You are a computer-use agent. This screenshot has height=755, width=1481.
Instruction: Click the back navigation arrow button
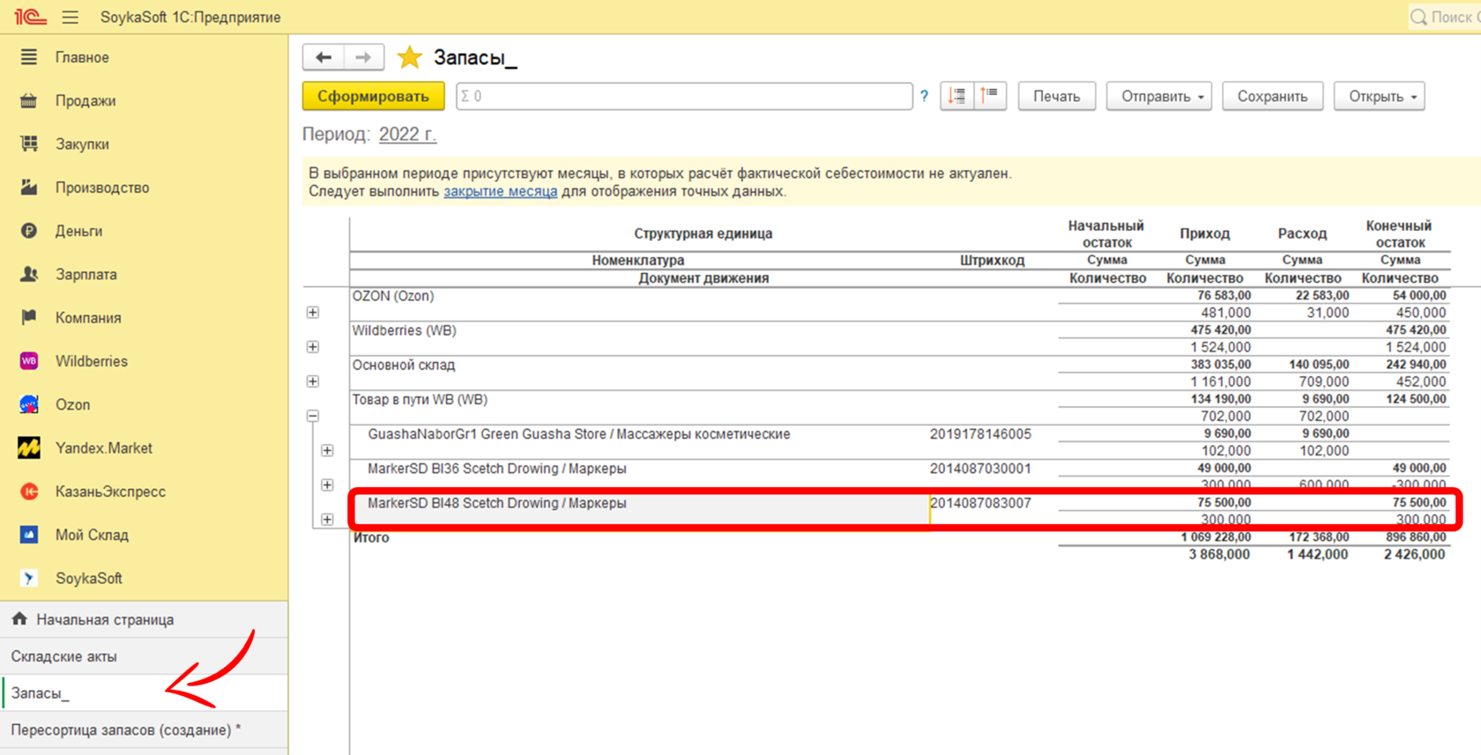pos(323,57)
